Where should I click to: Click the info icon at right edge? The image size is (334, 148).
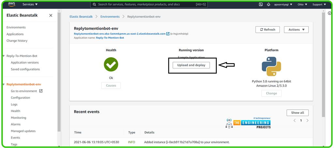tap(329, 13)
